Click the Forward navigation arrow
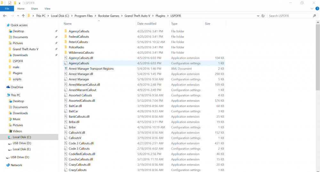 pos(12,16)
